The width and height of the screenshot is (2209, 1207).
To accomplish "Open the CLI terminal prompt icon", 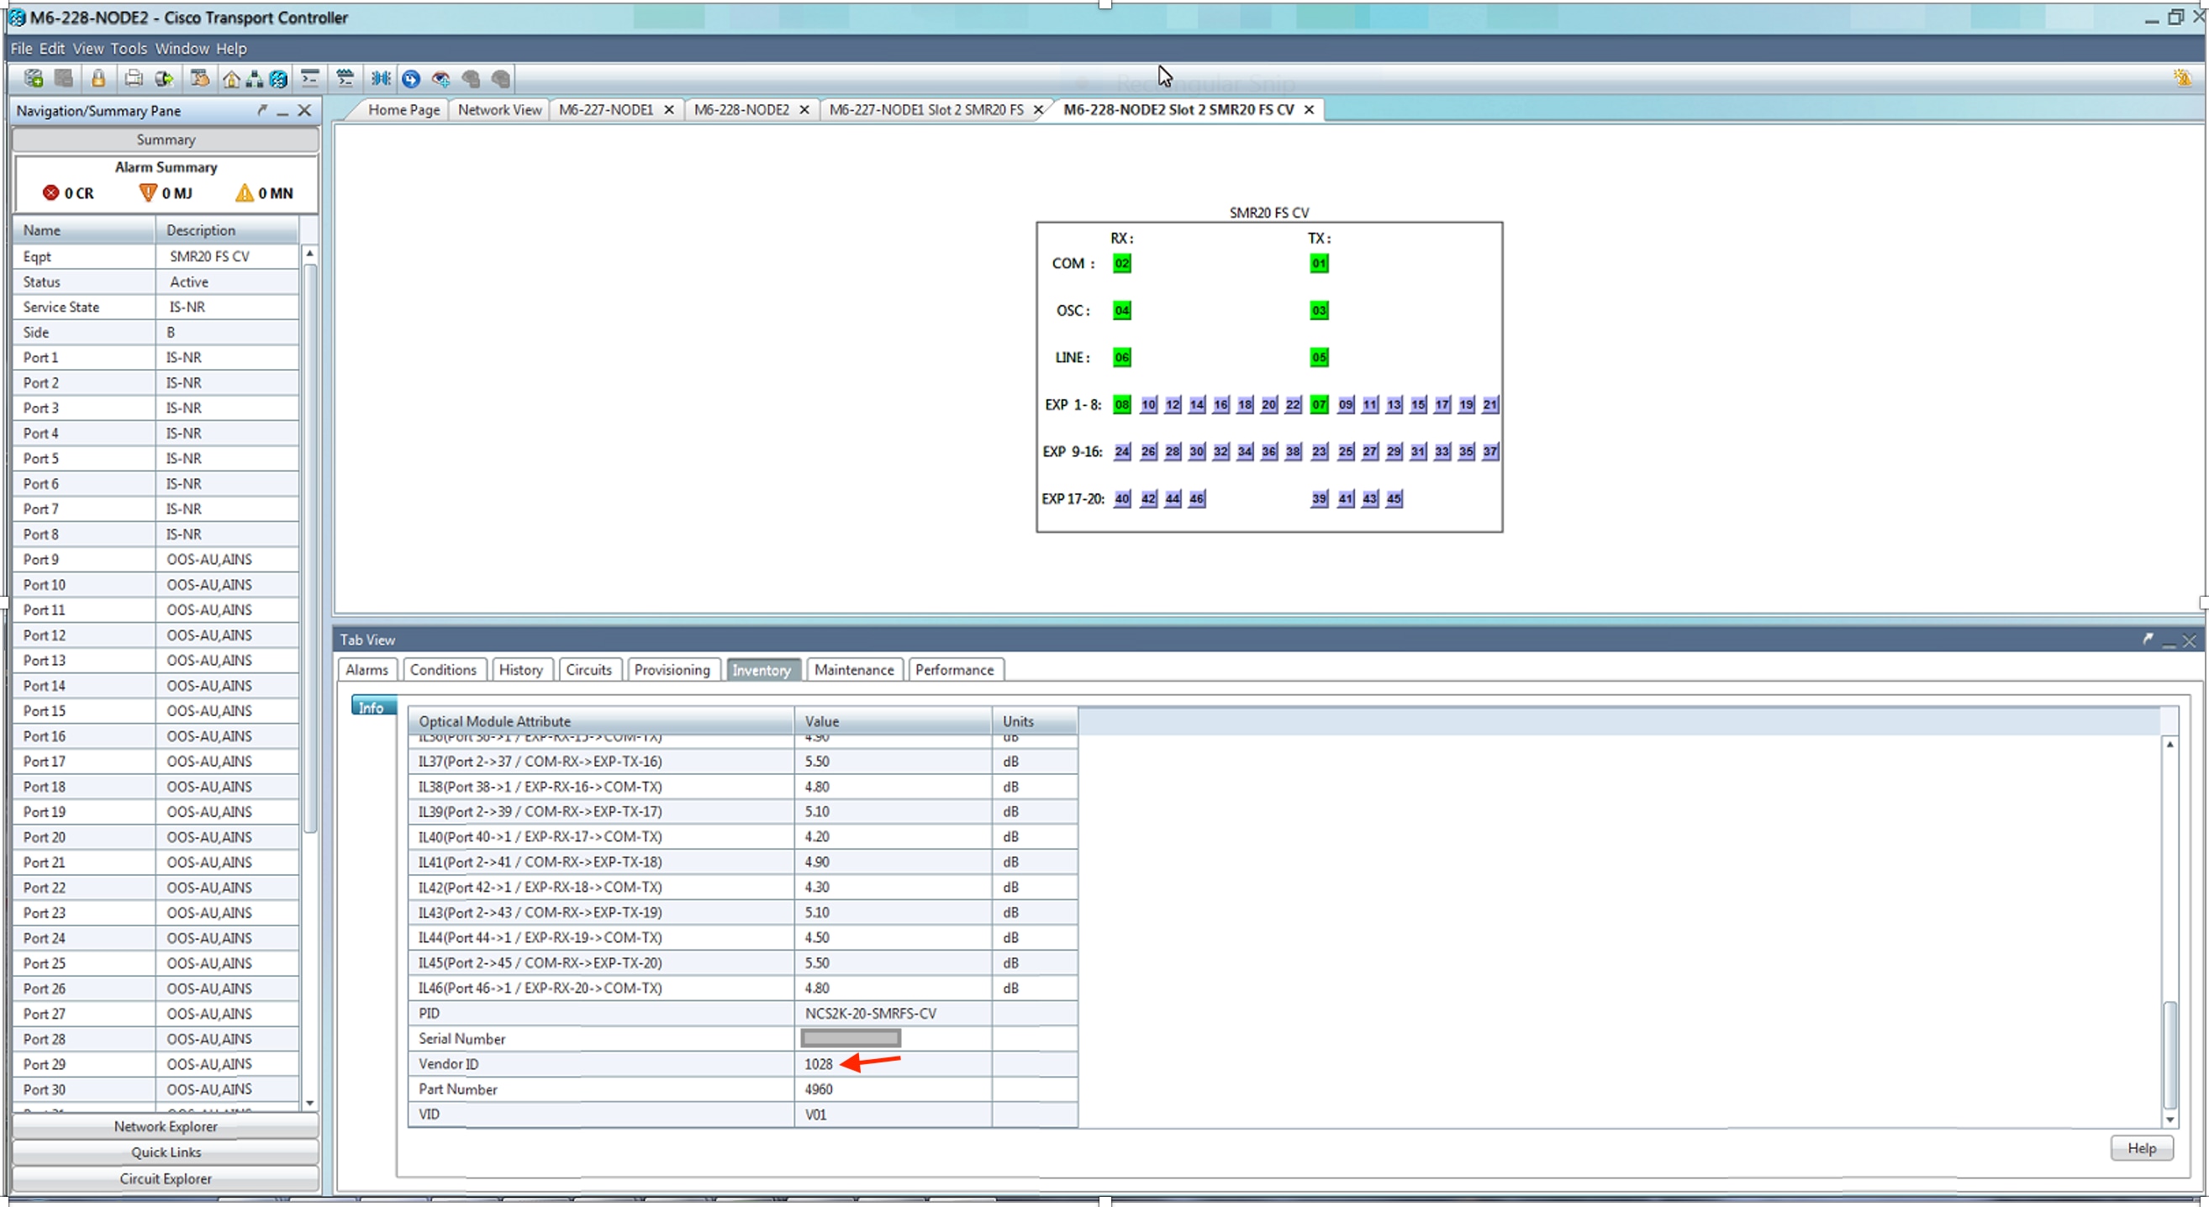I will tap(309, 79).
